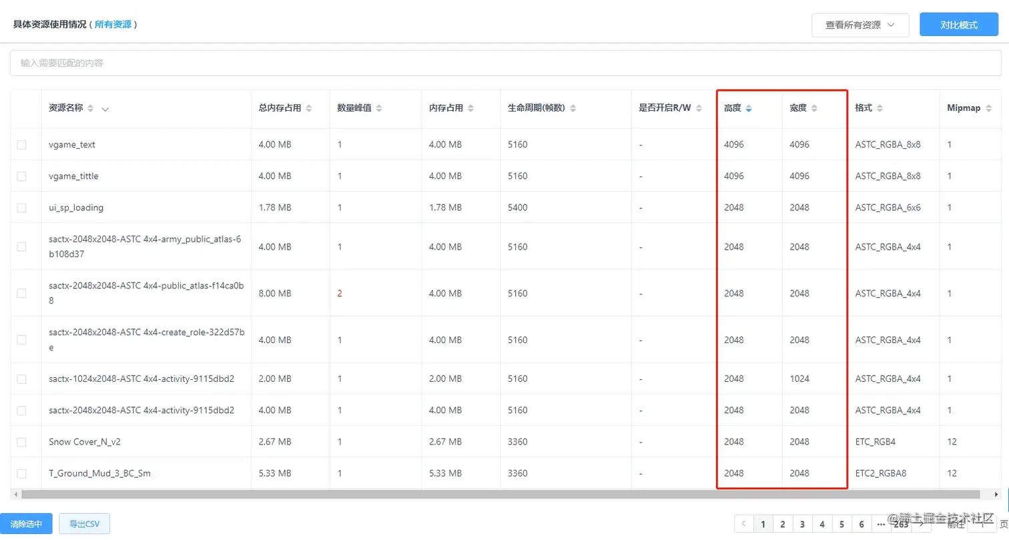Open the 资源名称 filter chevron

pos(104,107)
